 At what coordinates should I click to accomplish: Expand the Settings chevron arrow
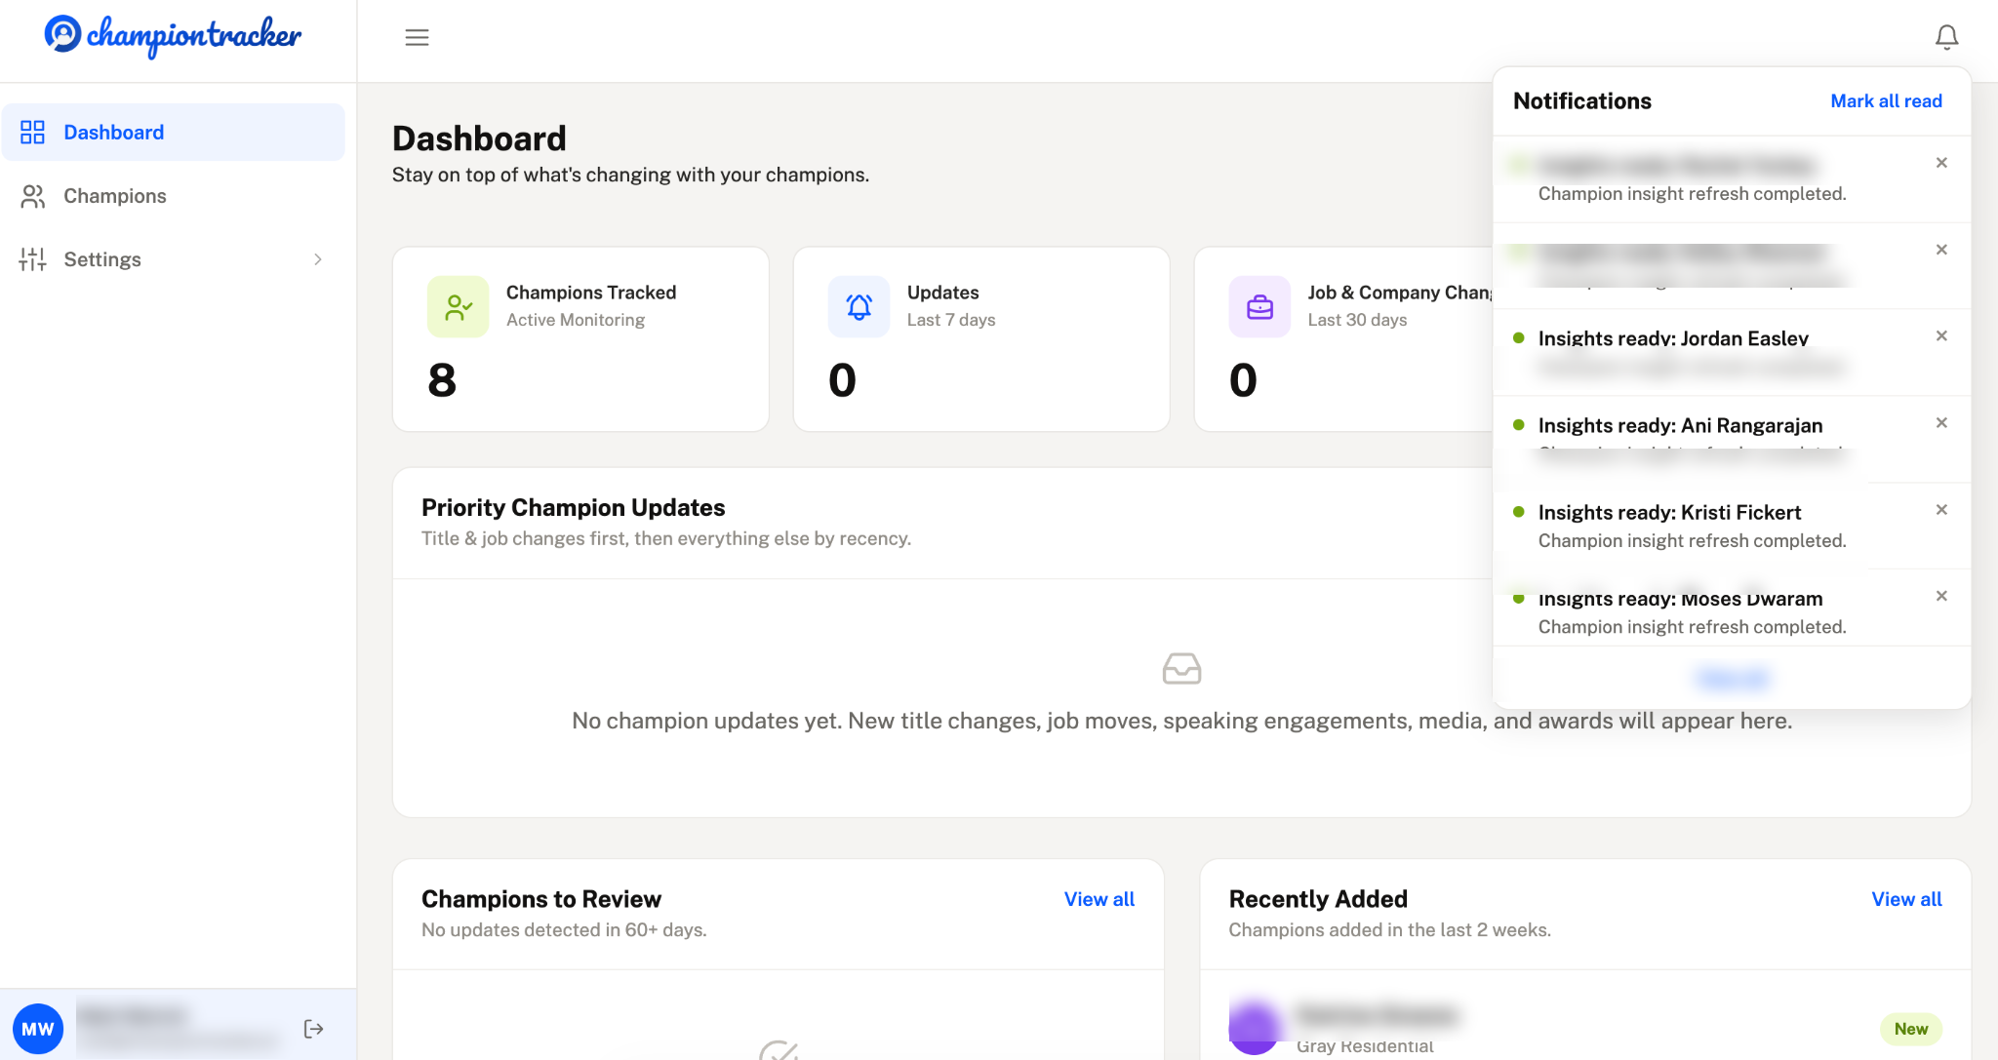(318, 259)
